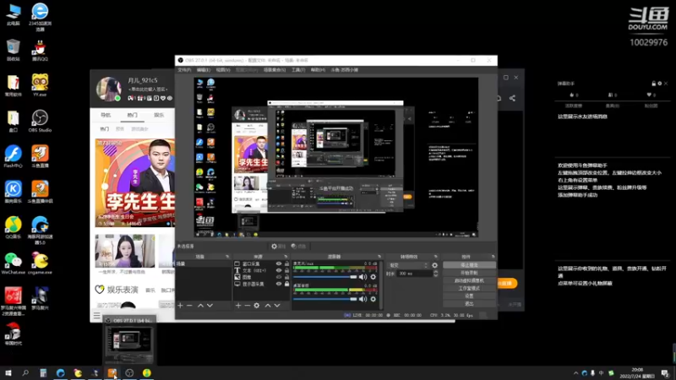Open source properties gear in Sources toolbar
The height and width of the screenshot is (380, 676).
pyautogui.click(x=257, y=306)
